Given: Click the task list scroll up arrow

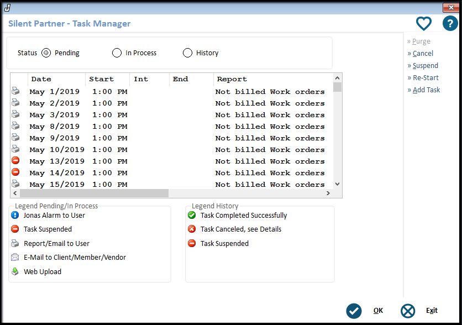Looking at the screenshot, I should (338, 78).
